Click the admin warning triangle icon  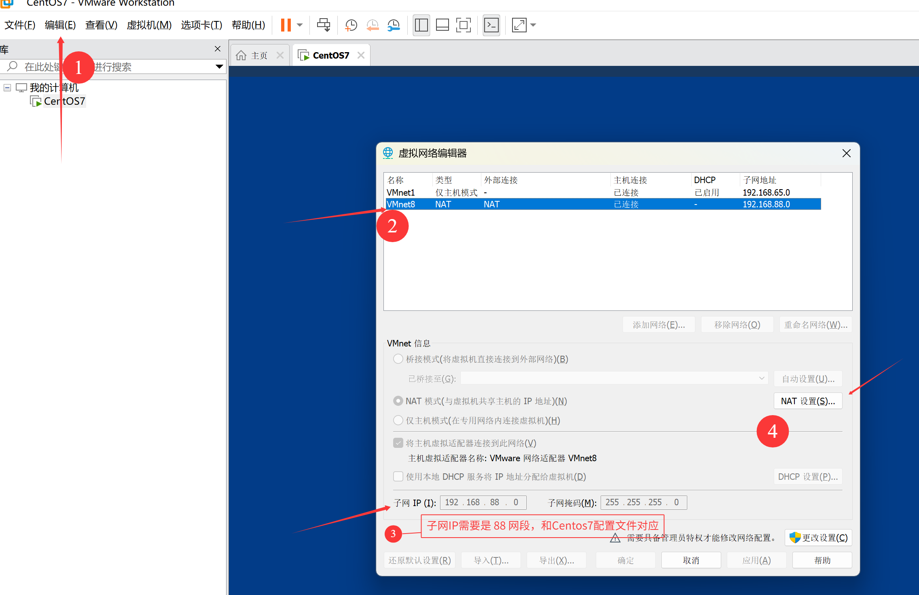coord(615,538)
